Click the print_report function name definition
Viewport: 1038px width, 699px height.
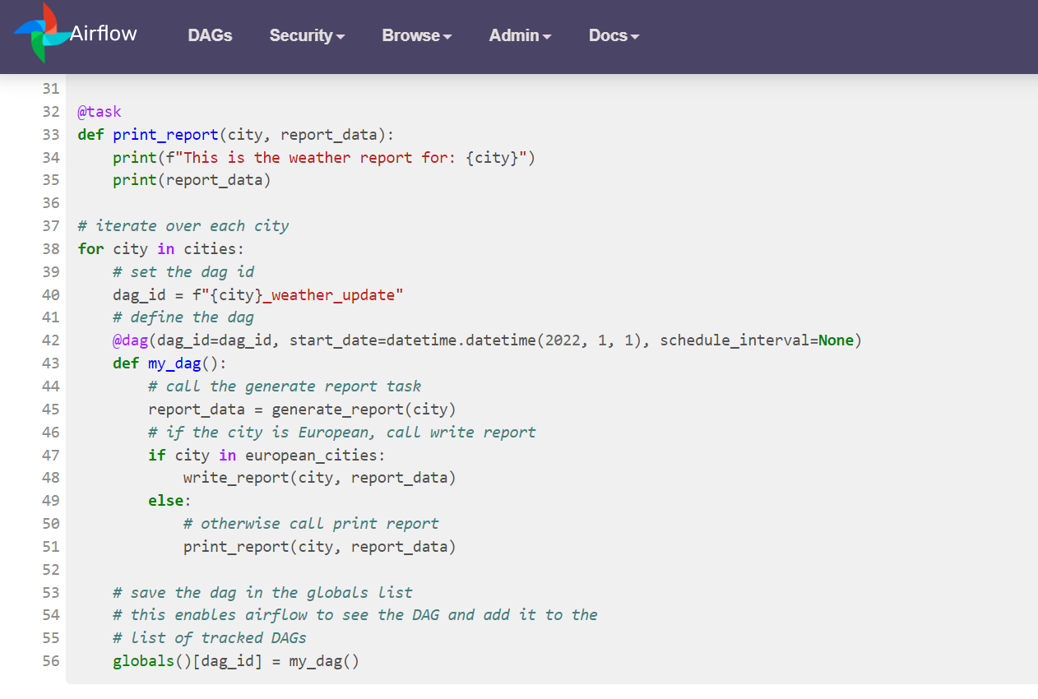click(x=165, y=134)
